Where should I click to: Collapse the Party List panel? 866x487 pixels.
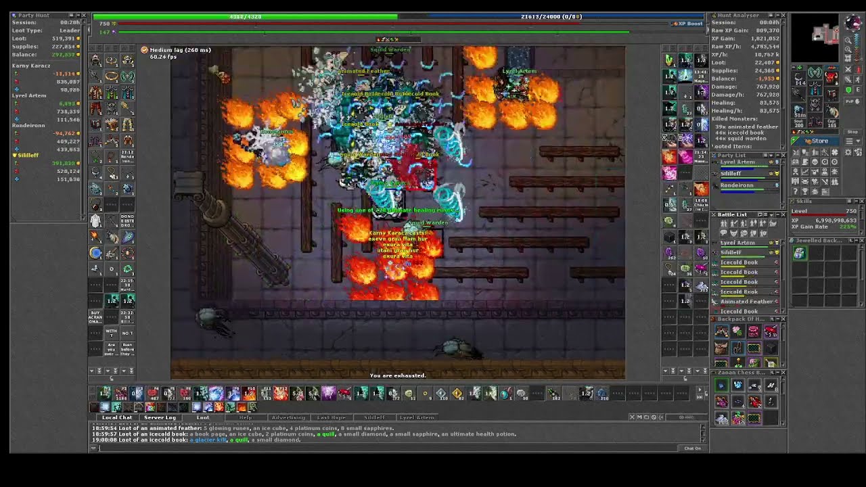[777, 155]
